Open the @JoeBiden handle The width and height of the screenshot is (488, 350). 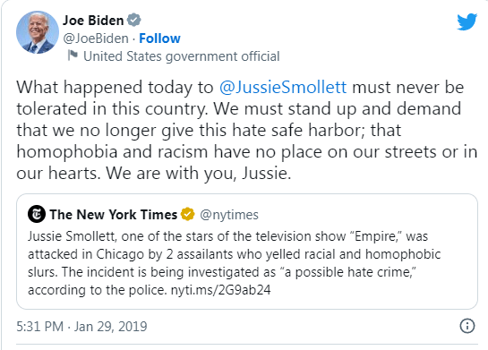click(x=96, y=38)
